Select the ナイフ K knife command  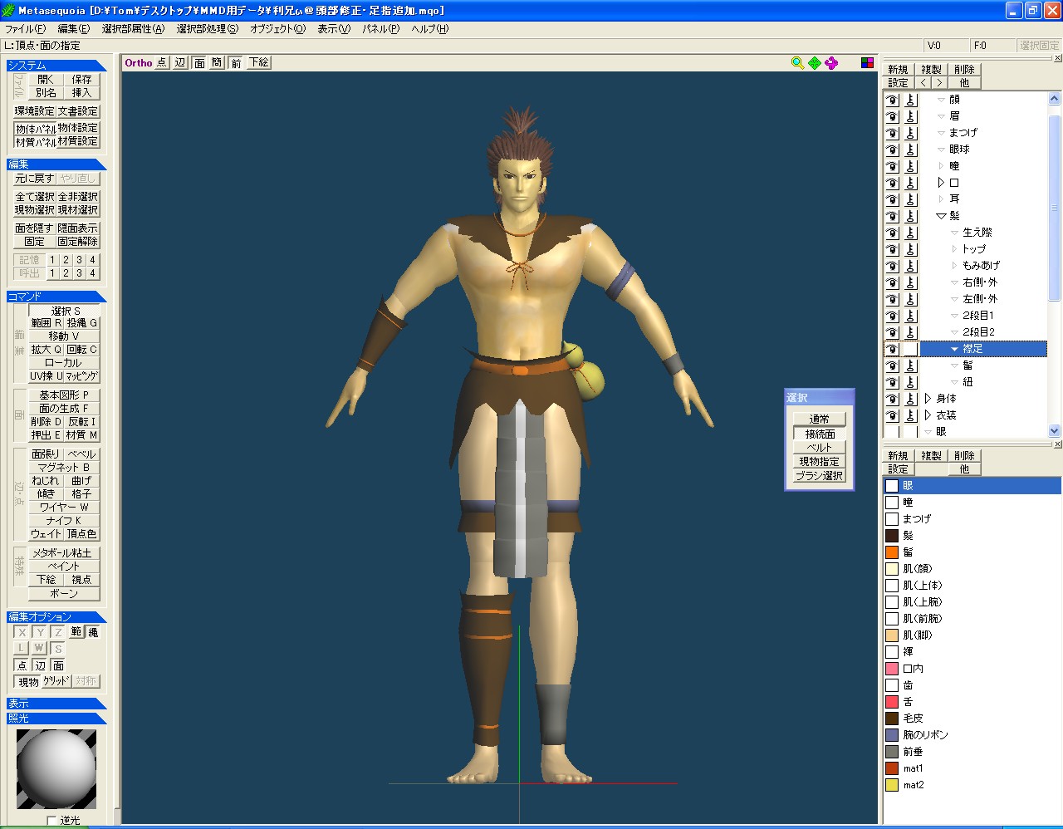(64, 521)
